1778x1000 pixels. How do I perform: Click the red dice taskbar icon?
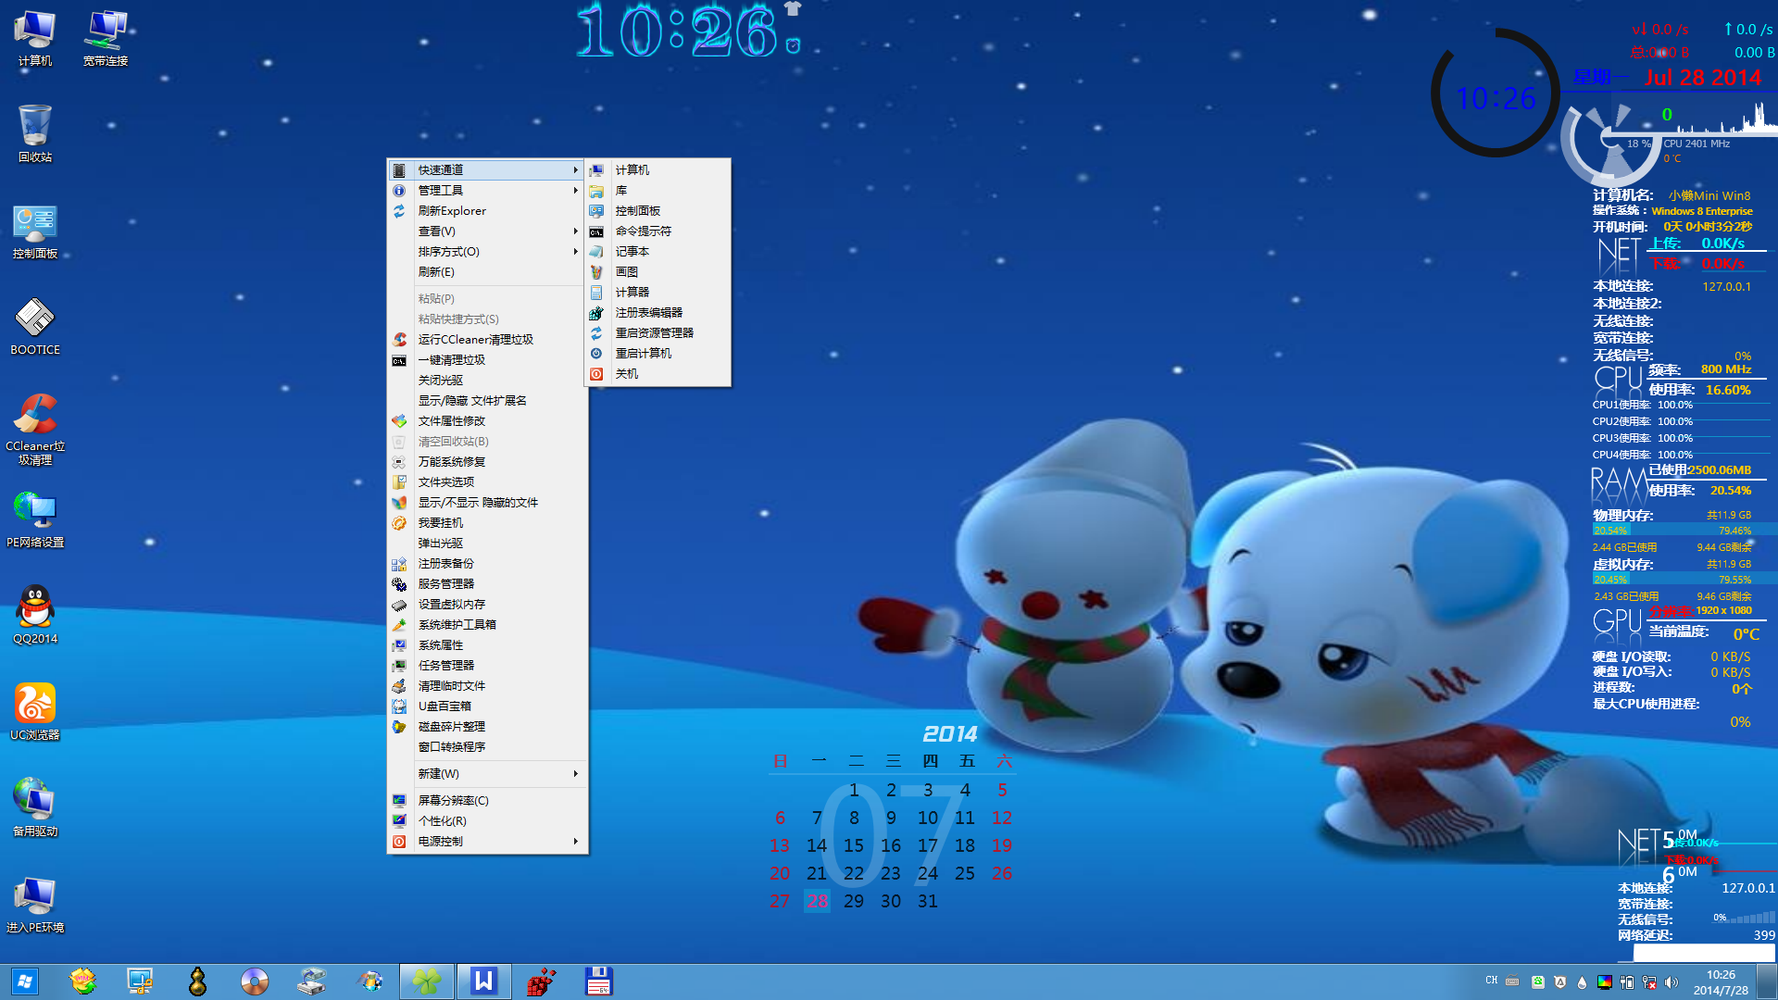[541, 981]
